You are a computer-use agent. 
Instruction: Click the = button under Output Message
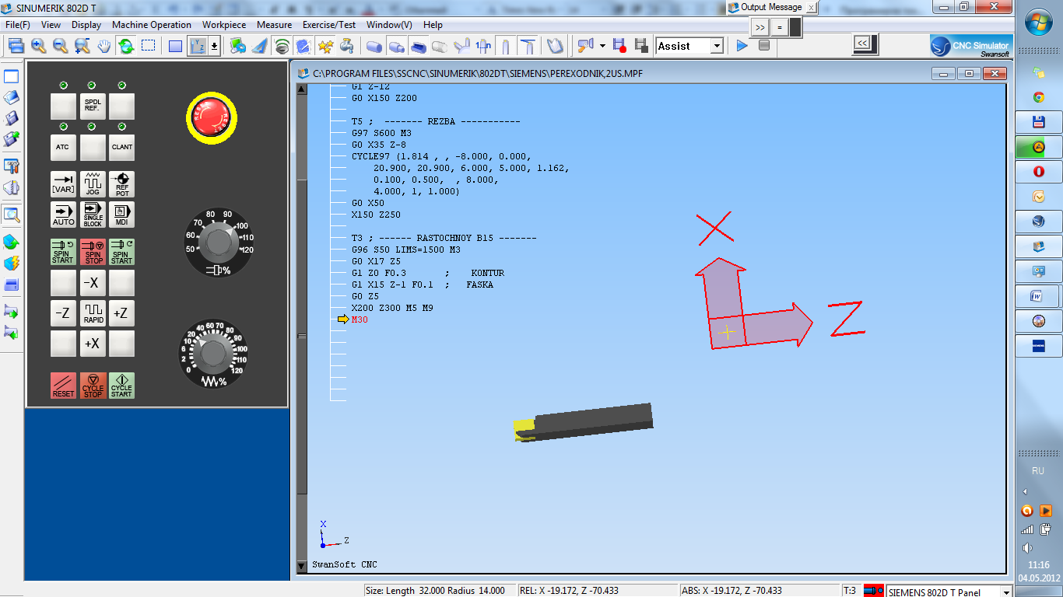pos(780,27)
